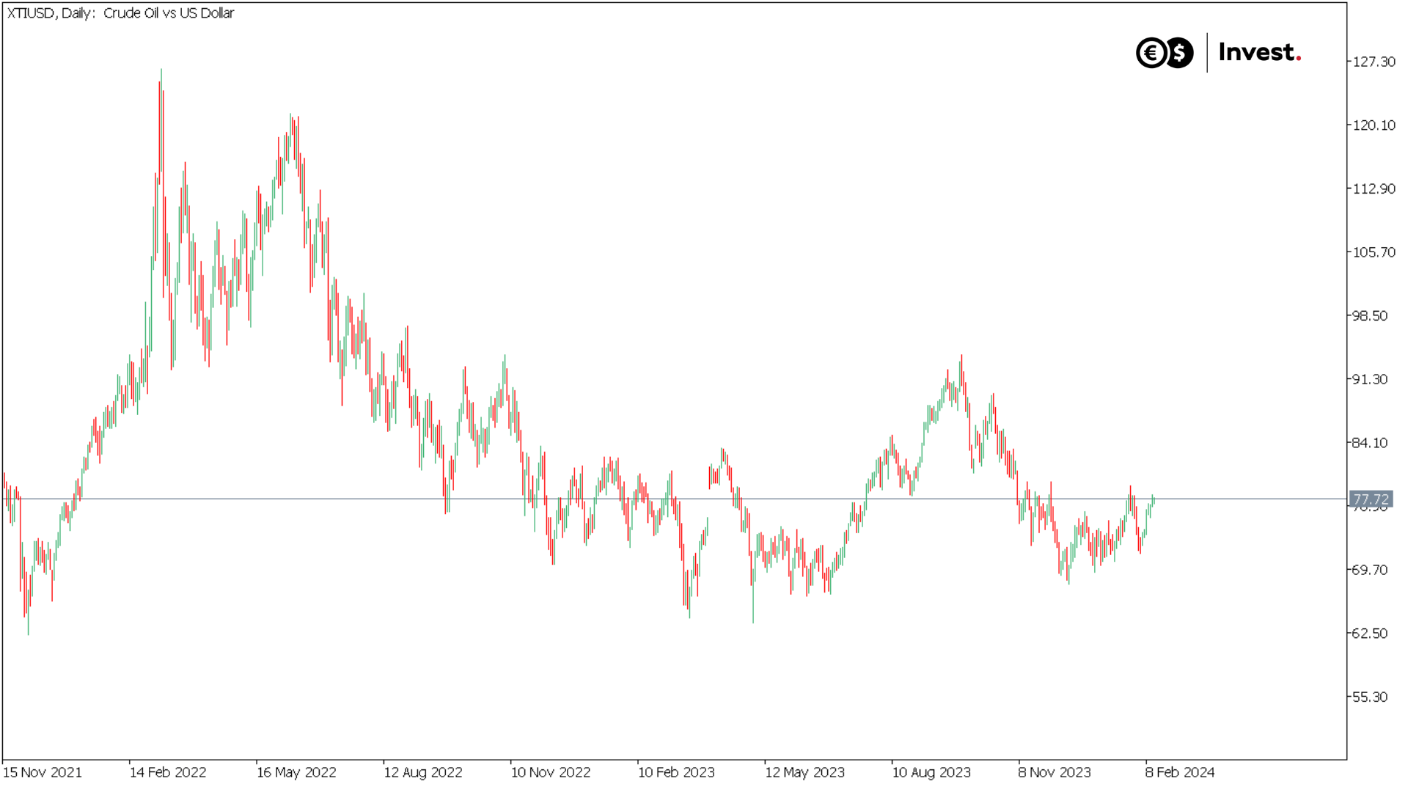Select the 84.10 price axis label

click(x=1371, y=443)
